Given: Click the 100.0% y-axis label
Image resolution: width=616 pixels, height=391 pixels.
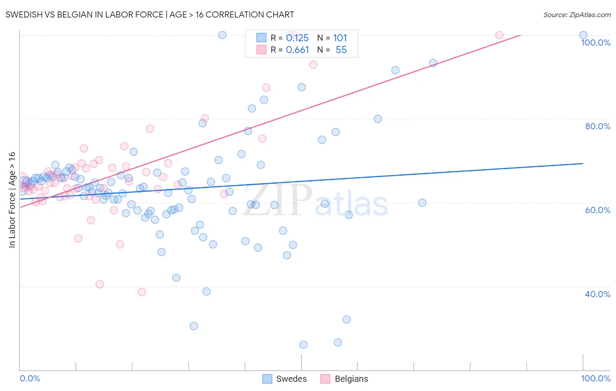Looking at the screenshot, I should (595, 43).
